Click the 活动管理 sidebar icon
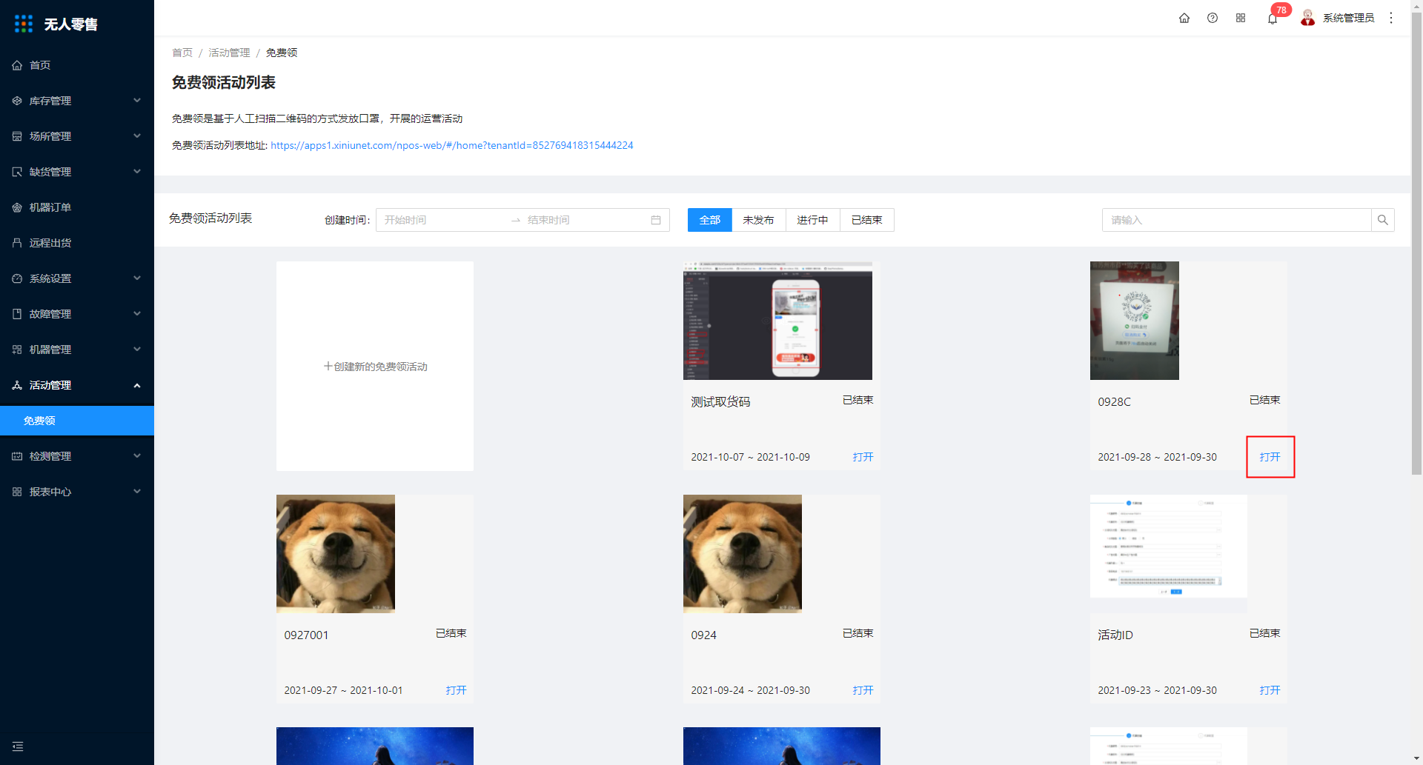 pos(17,385)
